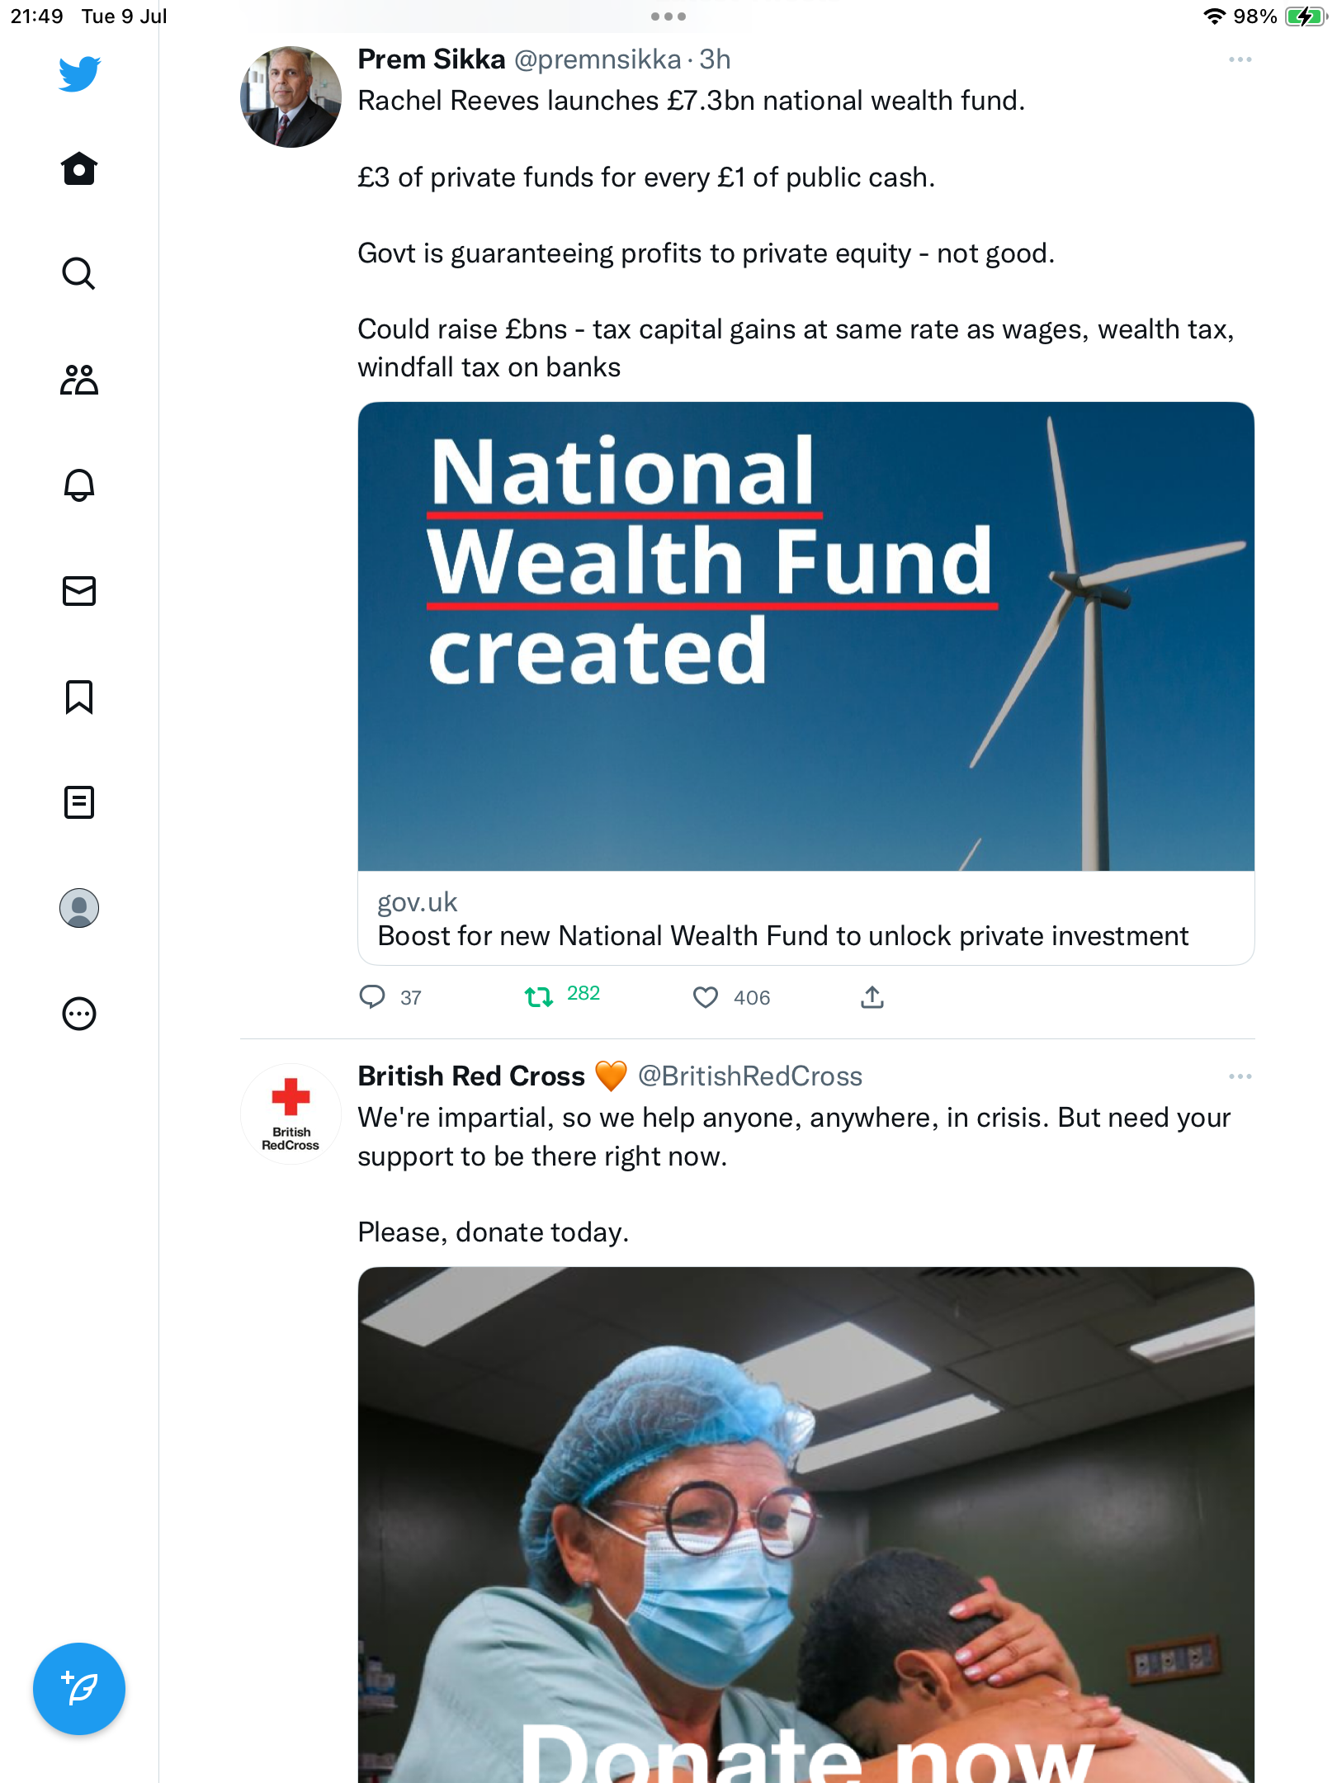1337x1783 pixels.
Task: Open the More options circle icon
Action: 79,1014
